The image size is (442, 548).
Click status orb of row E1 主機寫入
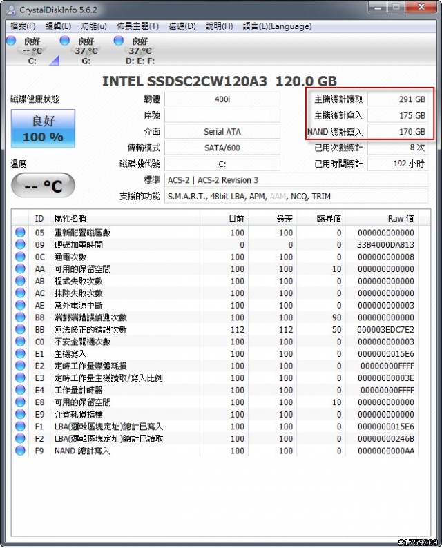(x=20, y=353)
